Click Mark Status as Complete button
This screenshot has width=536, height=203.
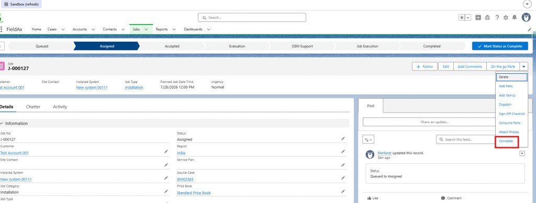[x=500, y=46]
